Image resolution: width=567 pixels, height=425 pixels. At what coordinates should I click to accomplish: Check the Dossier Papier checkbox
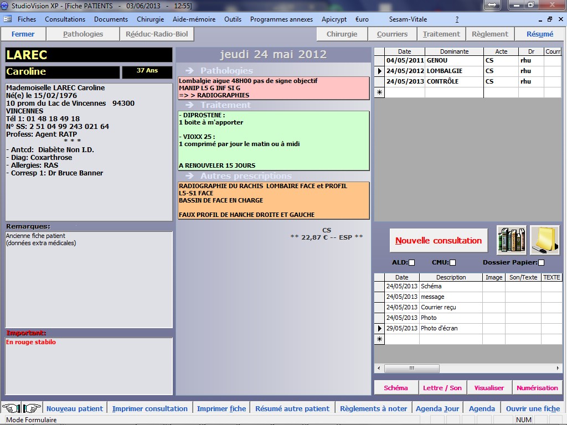click(x=541, y=262)
